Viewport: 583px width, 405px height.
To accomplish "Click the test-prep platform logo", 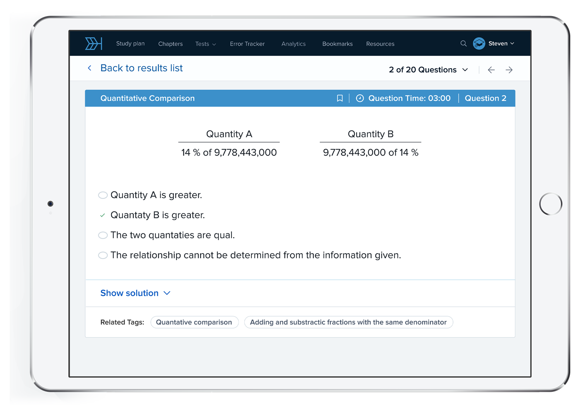I will [x=94, y=43].
